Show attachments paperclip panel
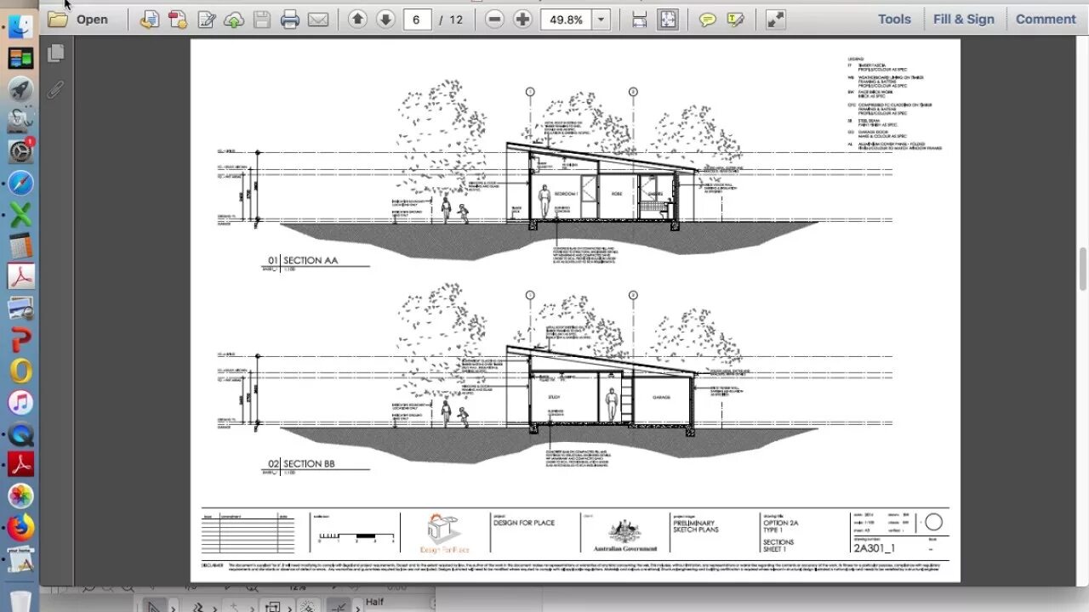1089x612 pixels. pos(56,89)
